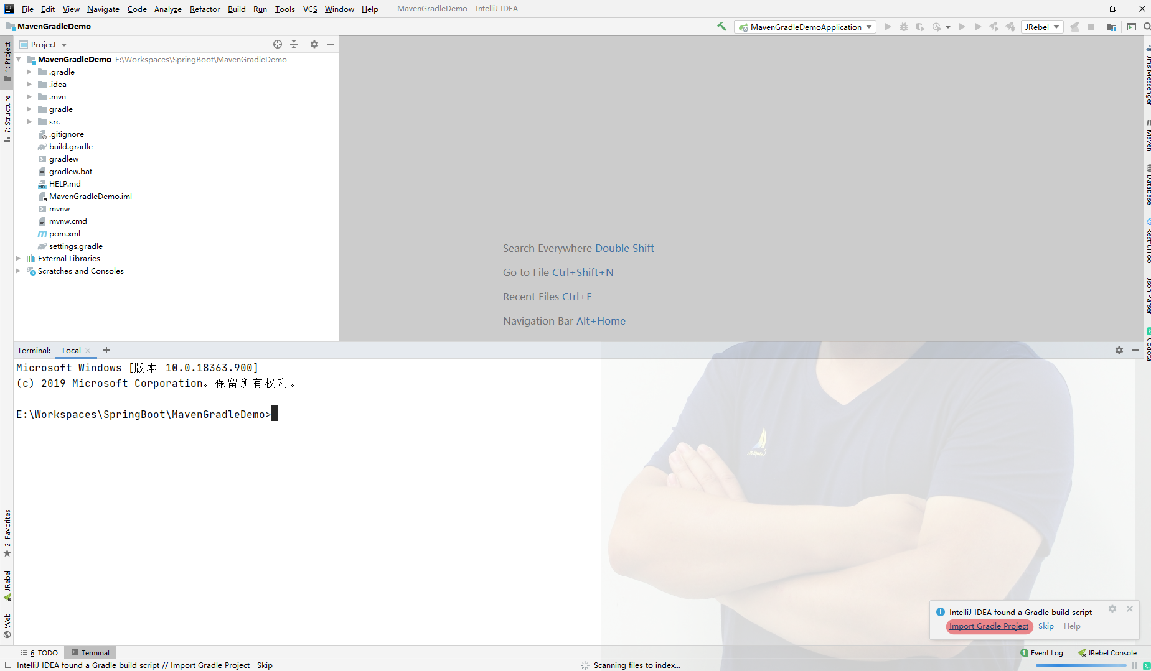The height and width of the screenshot is (671, 1151).
Task: Open the Tools menu
Action: [x=284, y=9]
